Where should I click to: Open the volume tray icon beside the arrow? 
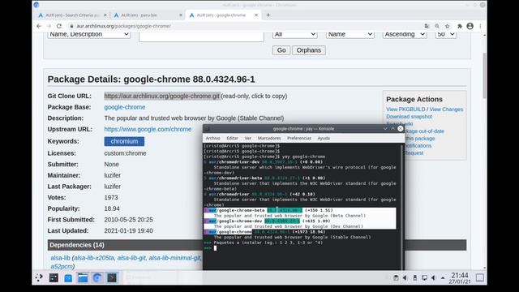pyautogui.click(x=433, y=277)
